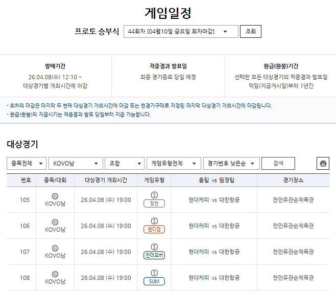
Task: Click the 프로토 승부식 label
Action: point(97,32)
